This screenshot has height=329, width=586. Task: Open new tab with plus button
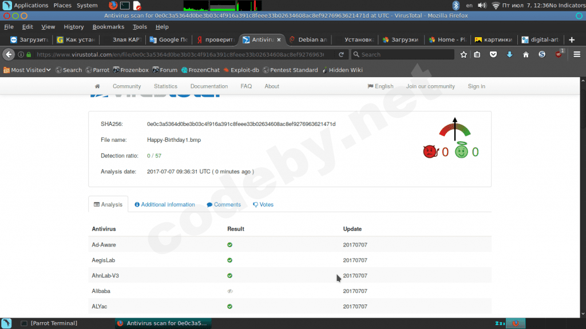[572, 39]
